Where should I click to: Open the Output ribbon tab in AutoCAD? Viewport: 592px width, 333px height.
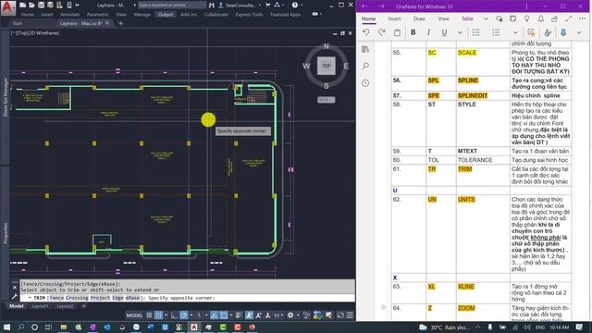[166, 15]
